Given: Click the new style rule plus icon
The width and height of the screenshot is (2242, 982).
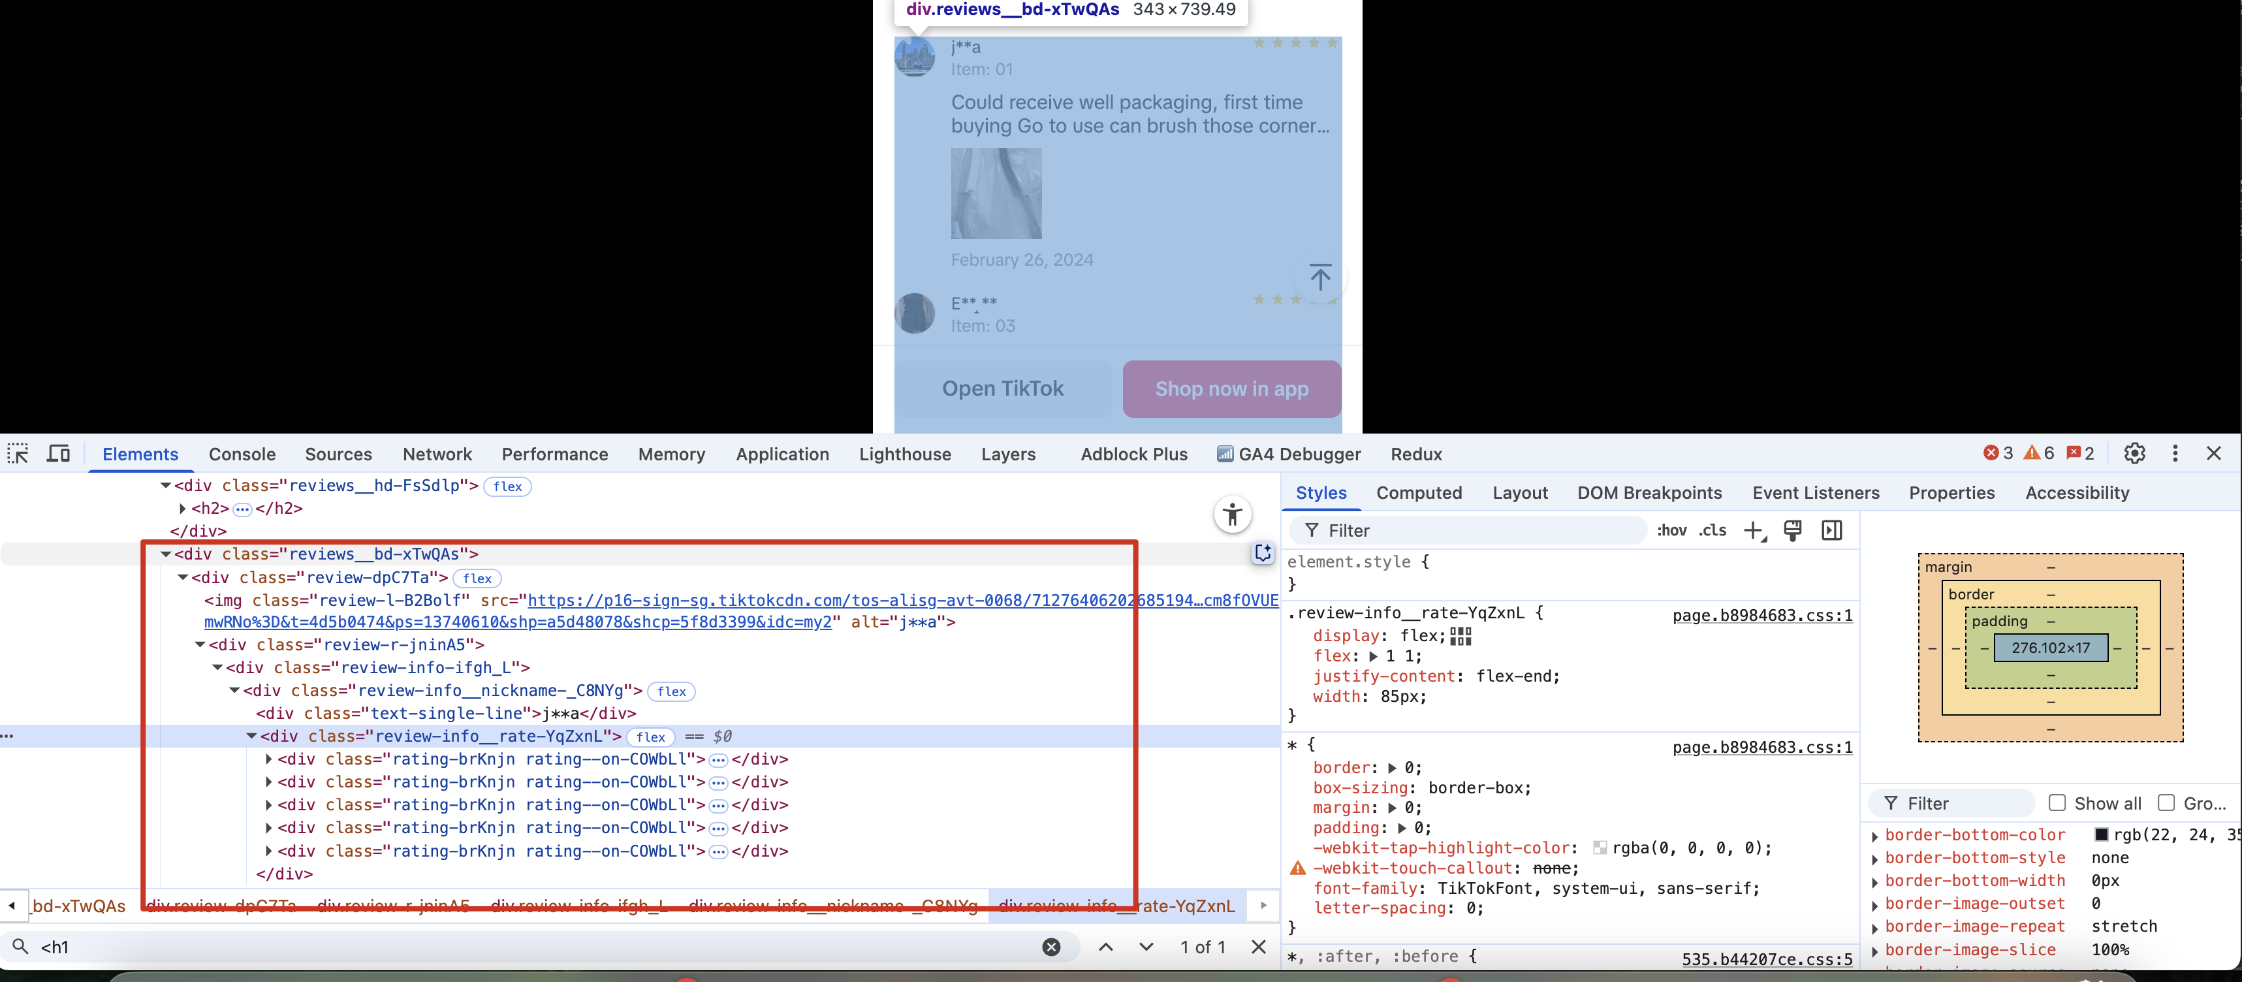Looking at the screenshot, I should click(x=1754, y=531).
